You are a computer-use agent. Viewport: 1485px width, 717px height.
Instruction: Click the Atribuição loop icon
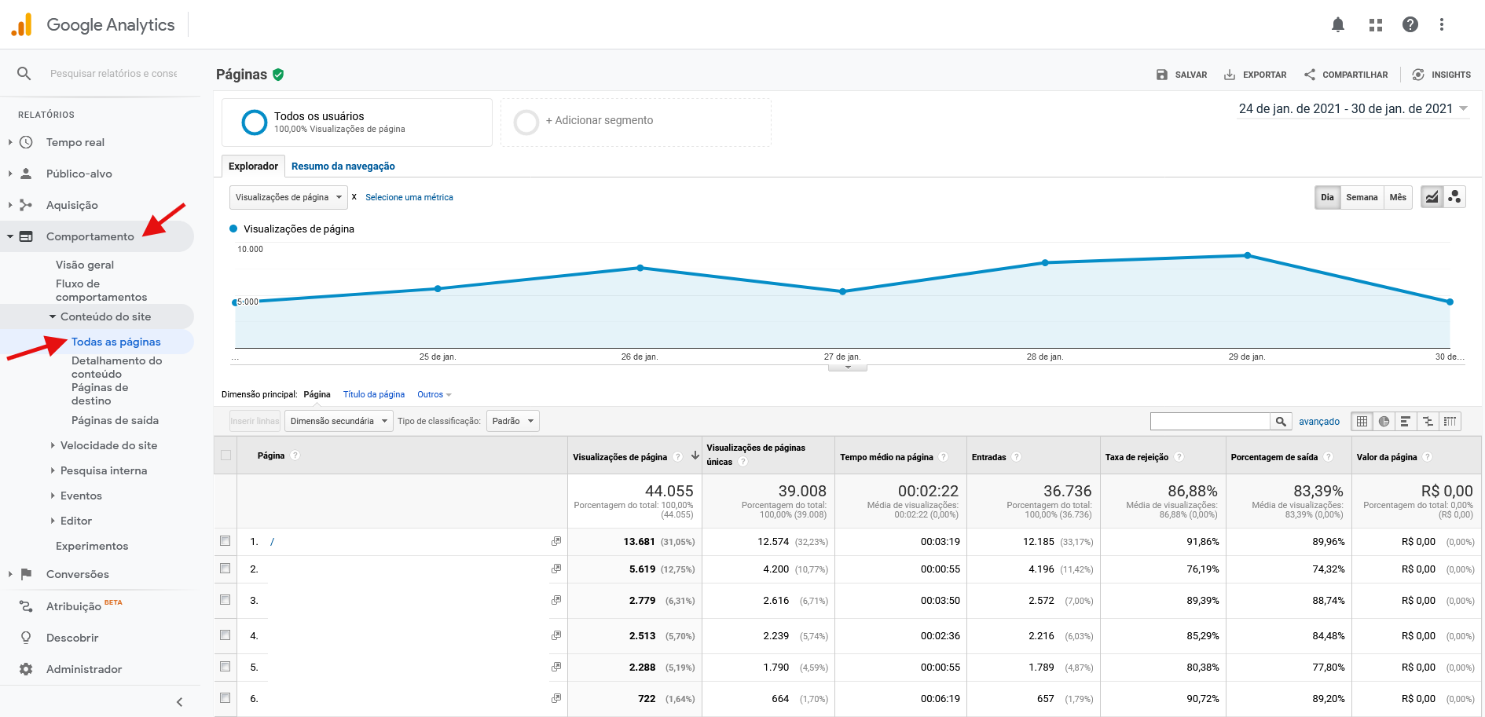(x=26, y=606)
